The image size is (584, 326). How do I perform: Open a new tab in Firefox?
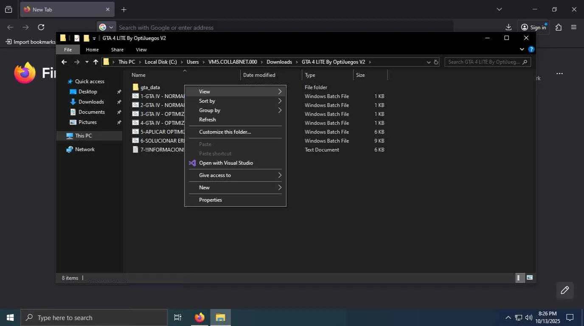click(124, 9)
